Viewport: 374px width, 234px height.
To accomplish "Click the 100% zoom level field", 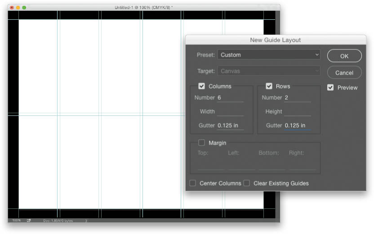I will click(x=16, y=221).
